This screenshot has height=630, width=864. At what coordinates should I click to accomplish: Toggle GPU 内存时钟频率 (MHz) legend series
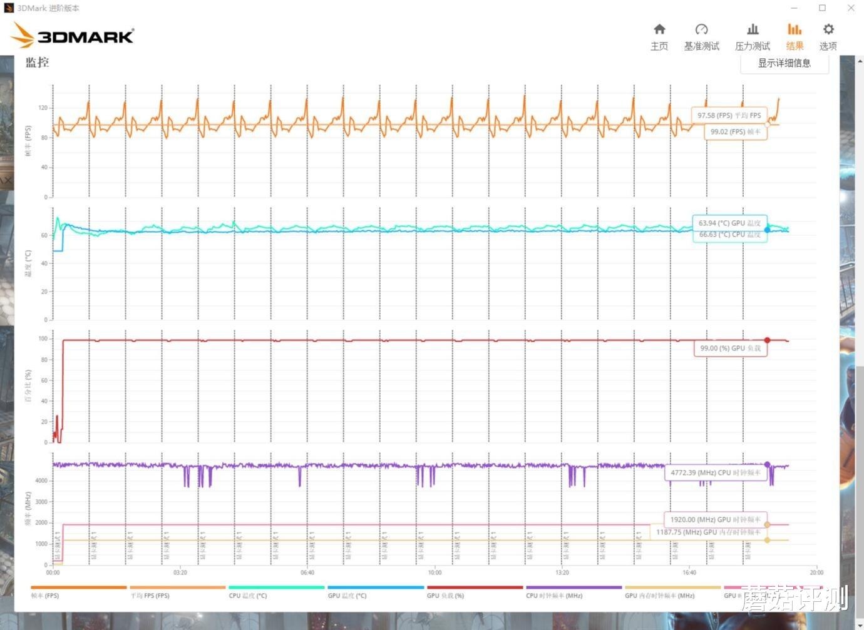tap(672, 592)
